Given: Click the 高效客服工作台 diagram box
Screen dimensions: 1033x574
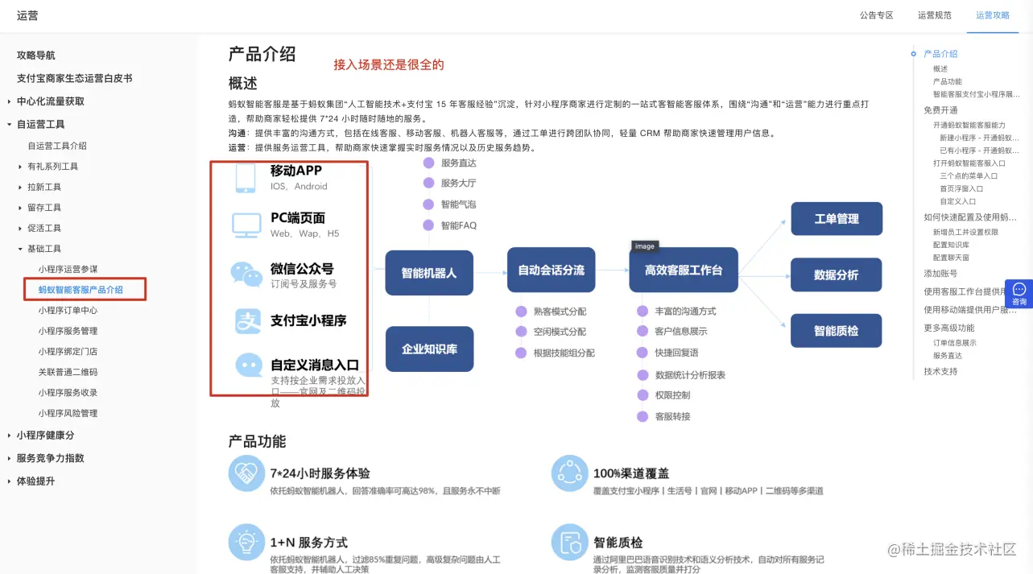Looking at the screenshot, I should [x=684, y=270].
